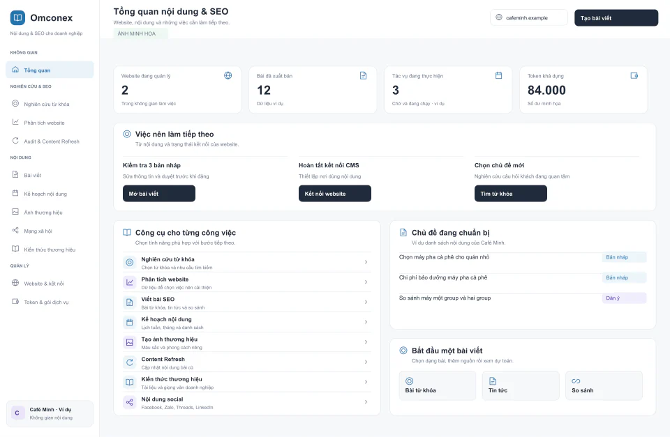The width and height of the screenshot is (670, 437).
Task: Click the chart icon beside Phân tích website sidebar
Action: pyautogui.click(x=15, y=122)
